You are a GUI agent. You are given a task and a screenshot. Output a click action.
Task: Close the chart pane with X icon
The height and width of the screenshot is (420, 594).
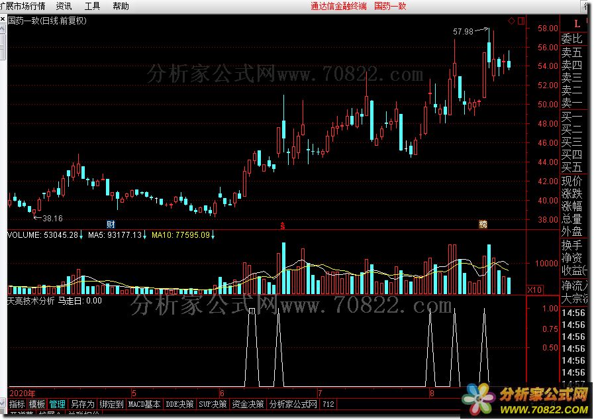pyautogui.click(x=3, y=18)
